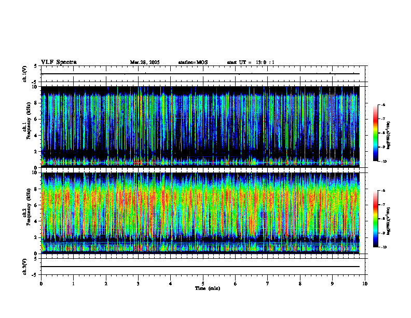Click the ch.3 voltage waveform trace
The image size is (411, 318).
click(200, 267)
